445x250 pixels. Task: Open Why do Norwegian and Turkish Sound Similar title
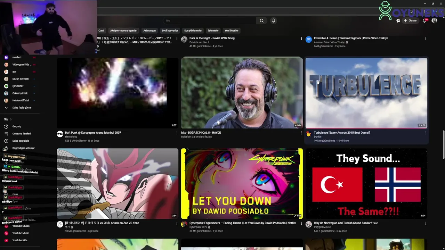(x=346, y=223)
